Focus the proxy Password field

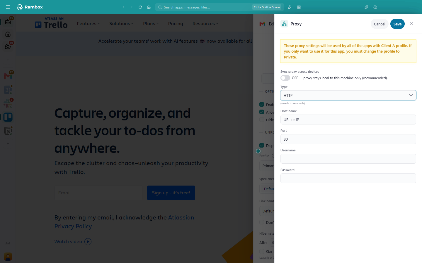coord(348,178)
